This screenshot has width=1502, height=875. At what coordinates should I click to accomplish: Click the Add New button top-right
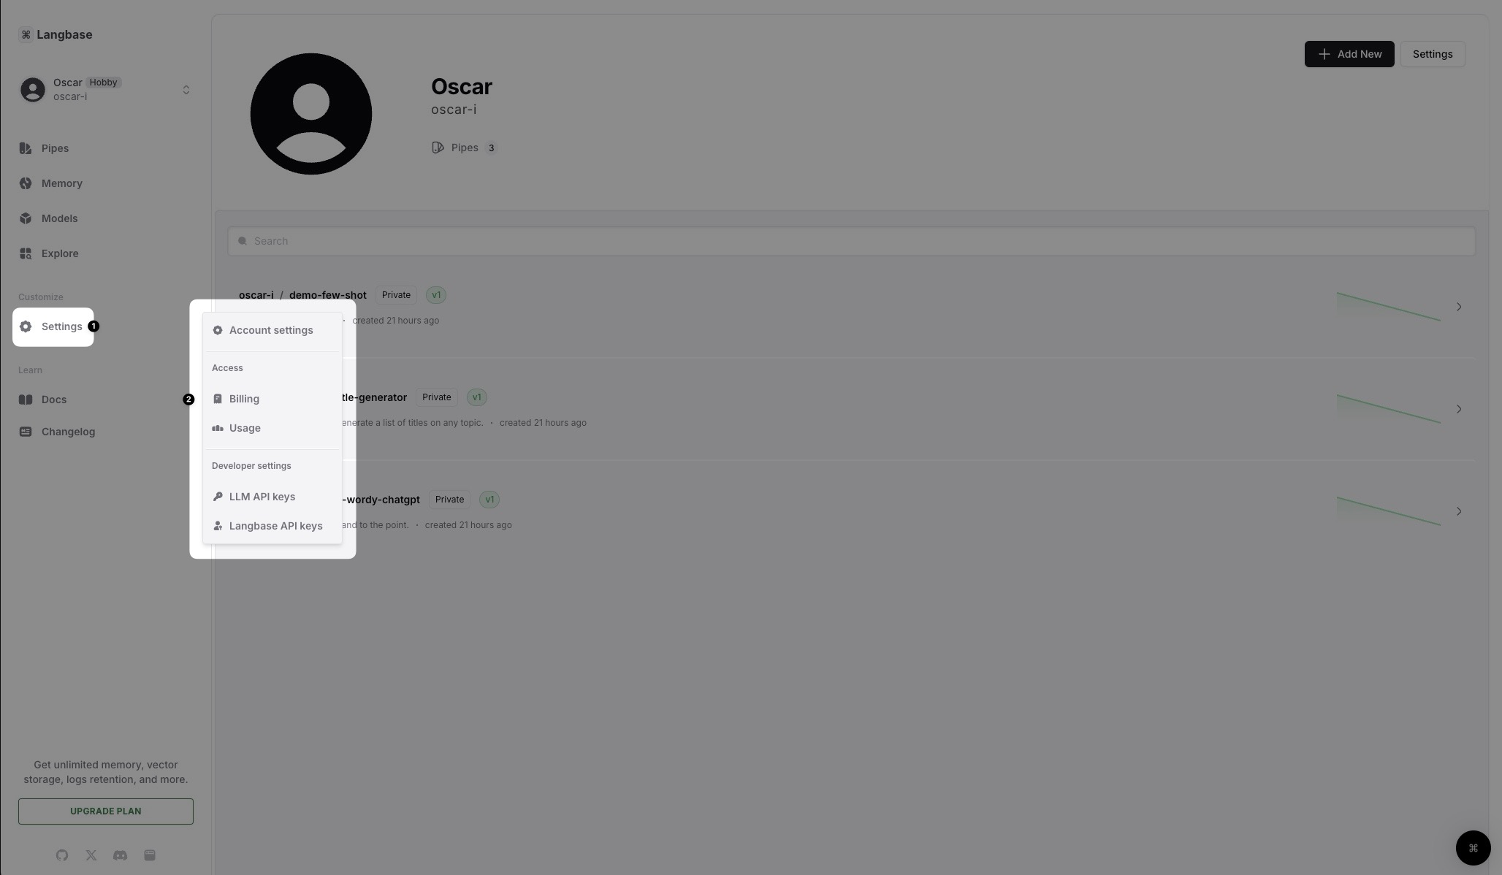pyautogui.click(x=1349, y=53)
